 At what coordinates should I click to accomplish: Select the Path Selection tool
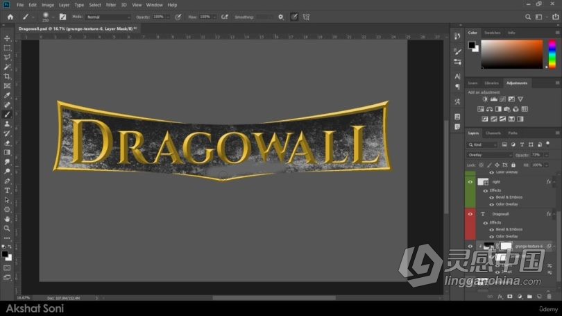click(x=7, y=200)
